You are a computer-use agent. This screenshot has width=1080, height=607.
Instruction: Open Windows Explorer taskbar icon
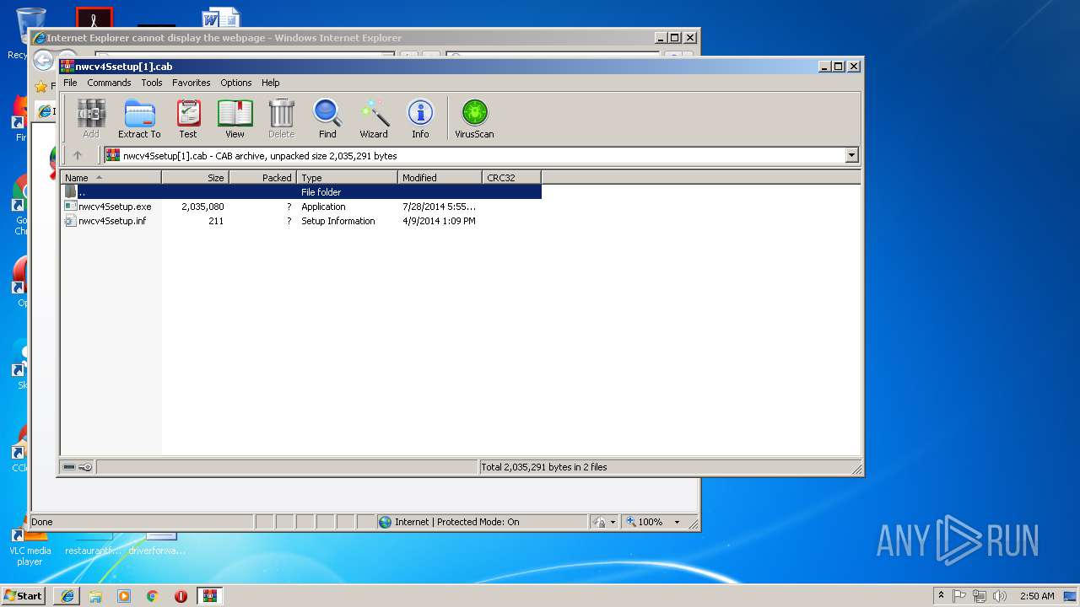coord(95,596)
